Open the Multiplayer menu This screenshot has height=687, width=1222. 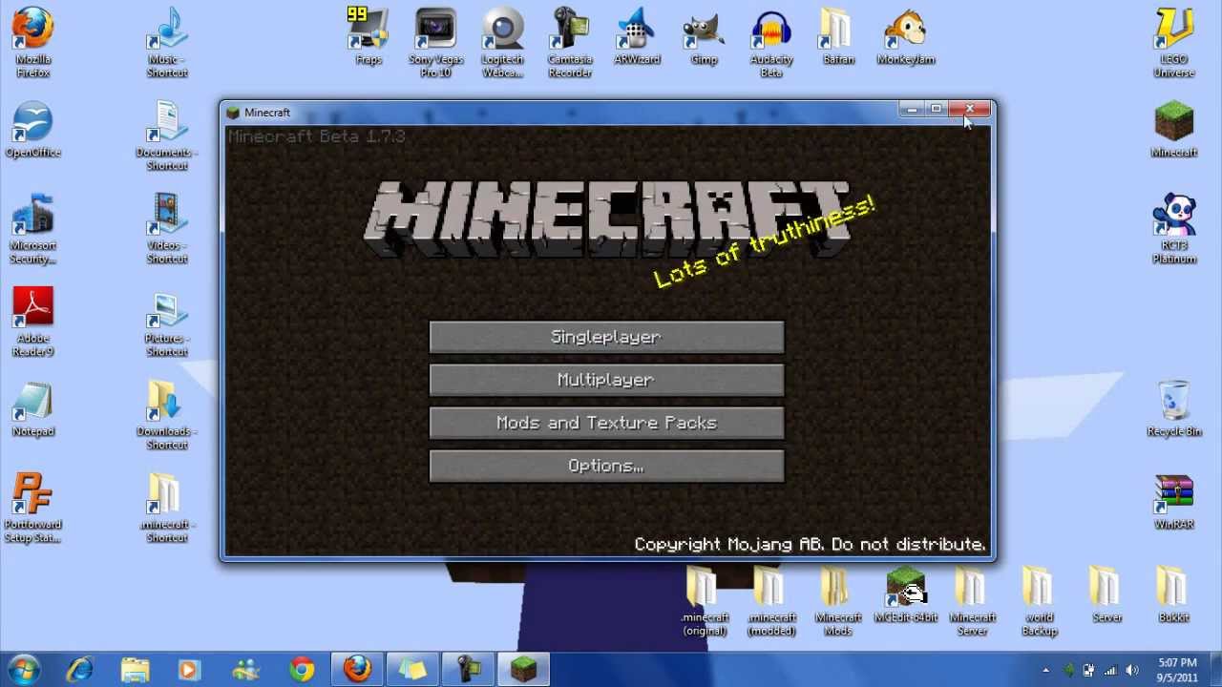click(606, 380)
